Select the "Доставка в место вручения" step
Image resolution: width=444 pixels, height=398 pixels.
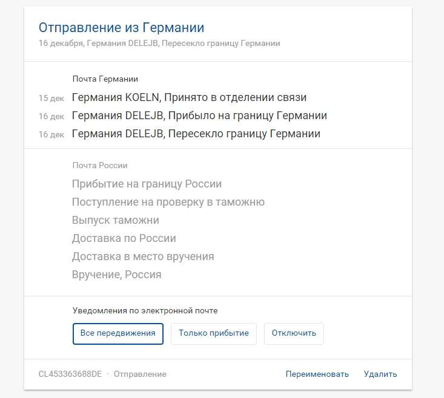point(142,256)
